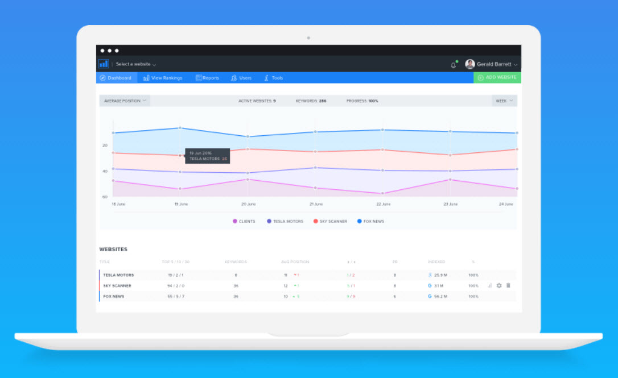This screenshot has width=618, height=378.
Task: Toggle Clients series in chart legend
Action: pos(244,221)
